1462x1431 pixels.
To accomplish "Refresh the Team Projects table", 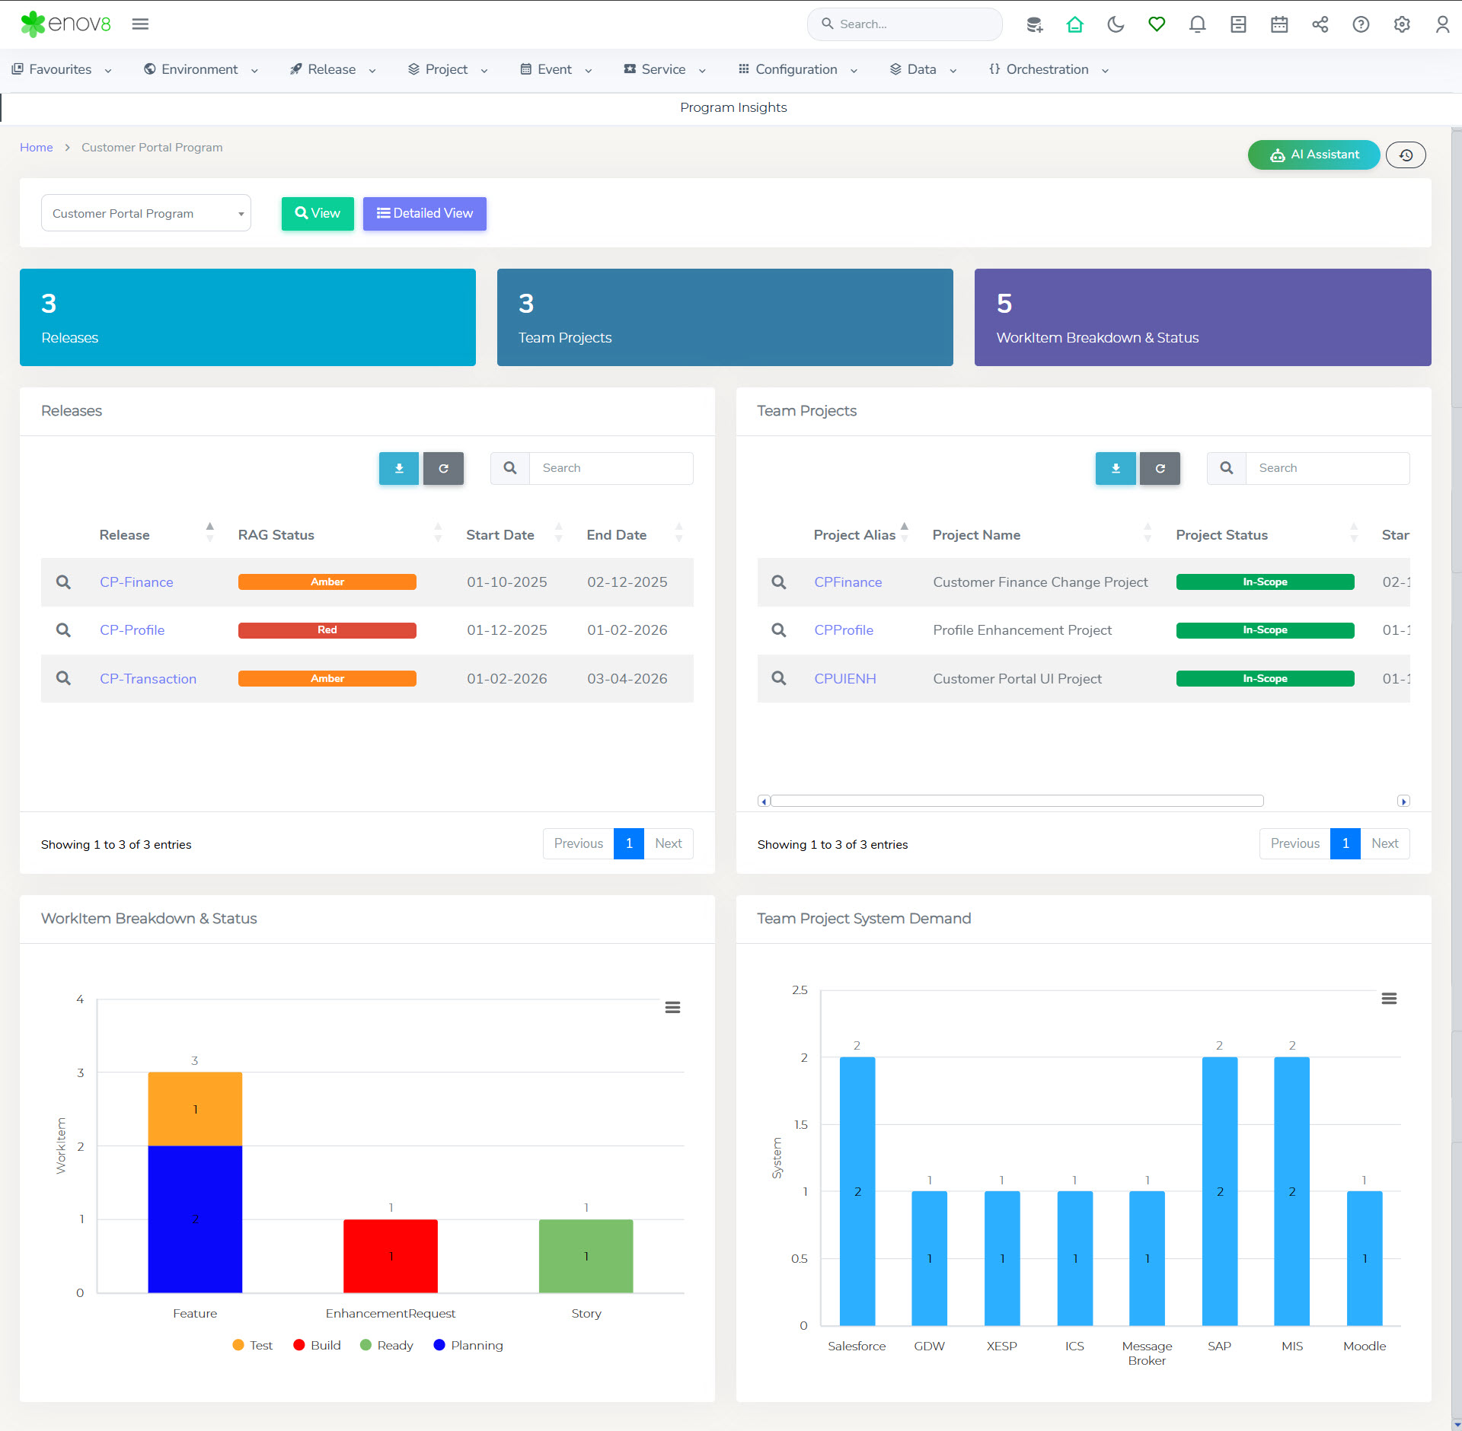I will [x=1160, y=468].
